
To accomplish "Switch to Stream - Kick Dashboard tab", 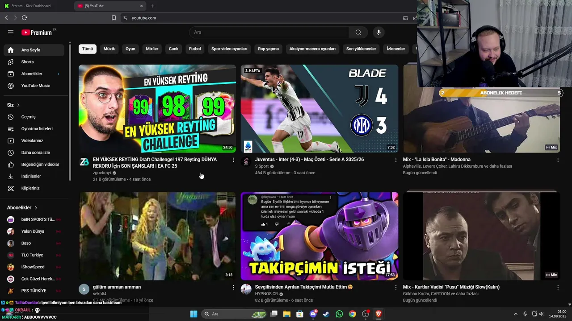I will 36,6.
